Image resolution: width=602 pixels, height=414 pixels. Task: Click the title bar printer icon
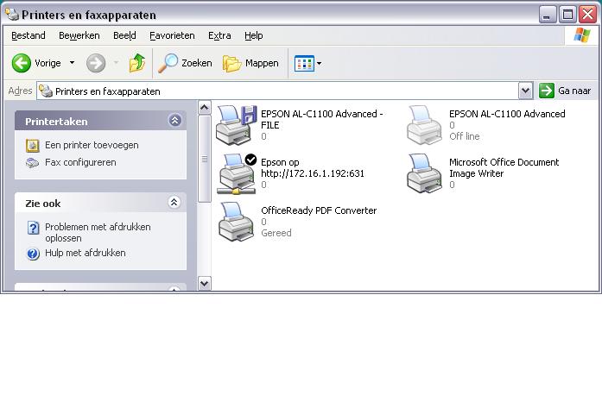pos(12,14)
